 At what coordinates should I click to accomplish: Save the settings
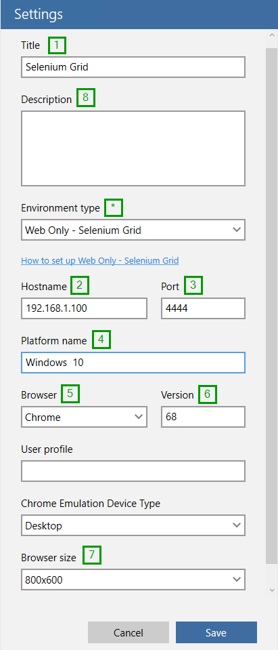pos(216,632)
